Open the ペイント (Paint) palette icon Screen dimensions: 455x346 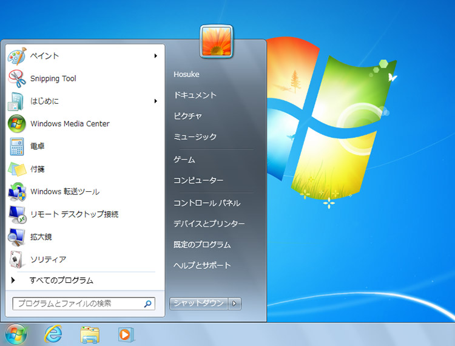point(16,56)
